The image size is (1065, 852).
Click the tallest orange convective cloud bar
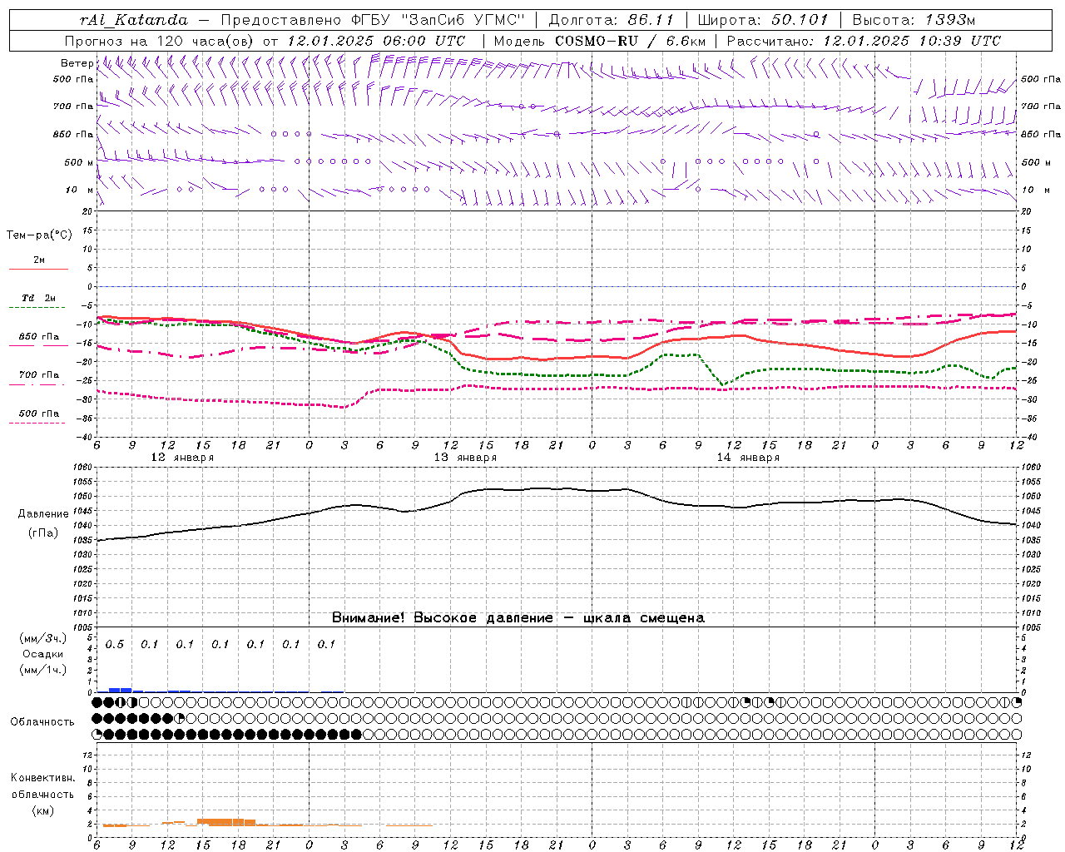click(x=226, y=822)
